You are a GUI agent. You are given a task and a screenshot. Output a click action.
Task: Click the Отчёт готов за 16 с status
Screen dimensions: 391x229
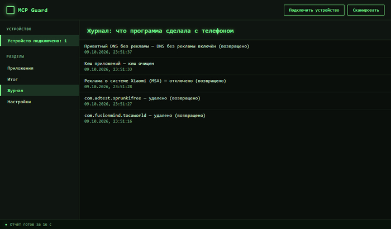pos(30,225)
